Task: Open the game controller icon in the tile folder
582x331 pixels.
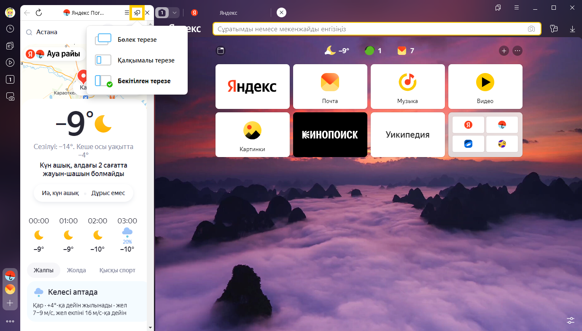Action: pyautogui.click(x=502, y=144)
